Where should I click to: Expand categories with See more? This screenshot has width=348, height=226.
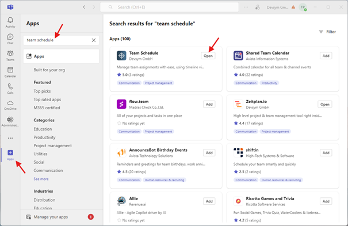point(41,179)
